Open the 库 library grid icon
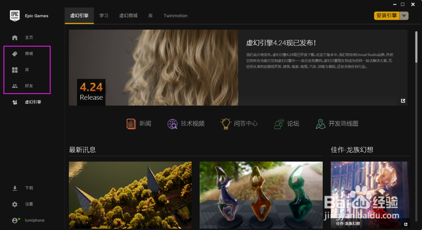The width and height of the screenshot is (422, 230). [15, 70]
